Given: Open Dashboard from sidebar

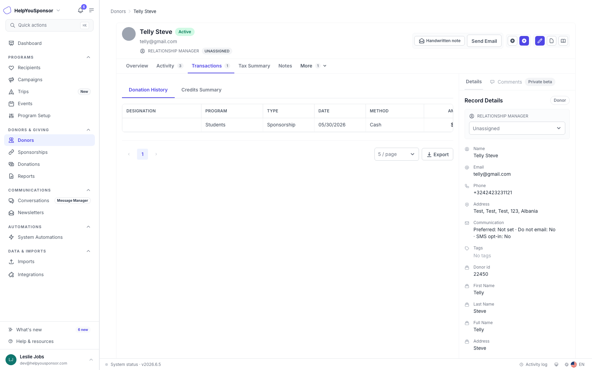Looking at the screenshot, I should (x=49, y=43).
